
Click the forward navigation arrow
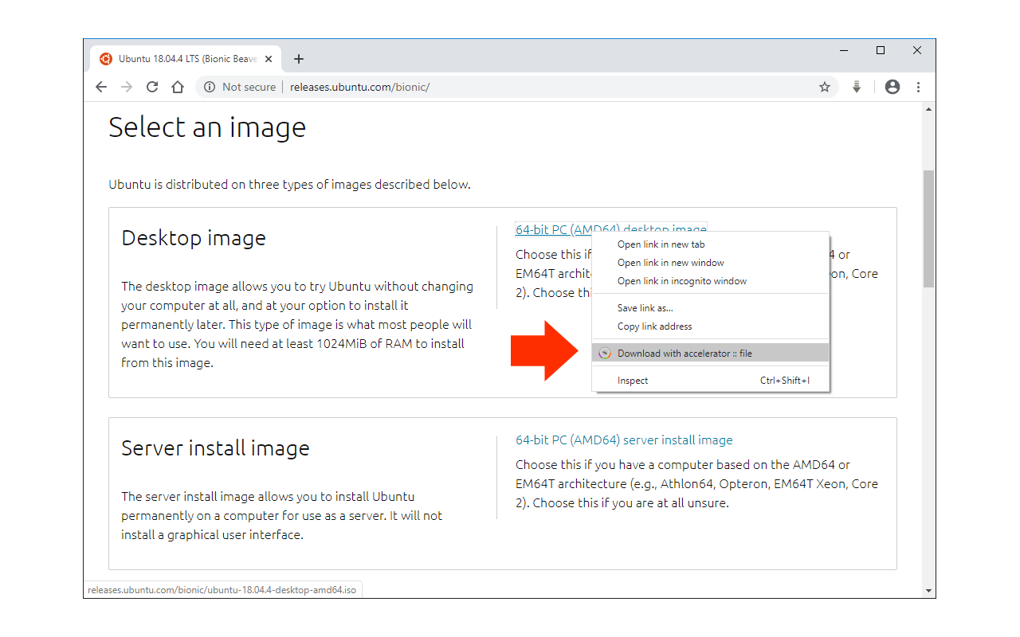126,87
